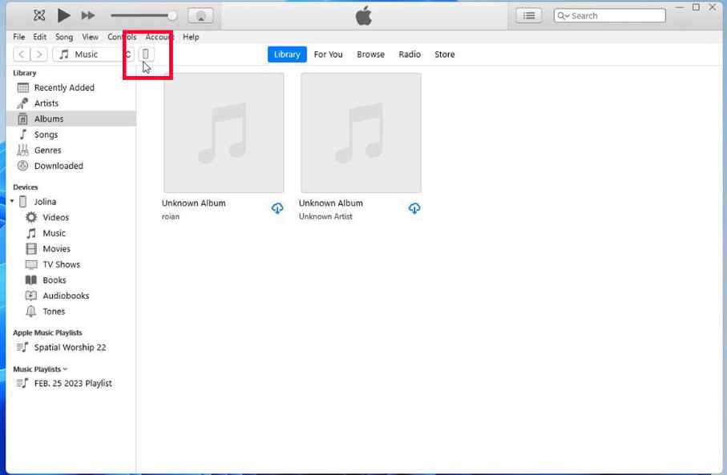Screen dimensions: 727x475
Task: Click the back navigation arrow
Action: (x=22, y=54)
